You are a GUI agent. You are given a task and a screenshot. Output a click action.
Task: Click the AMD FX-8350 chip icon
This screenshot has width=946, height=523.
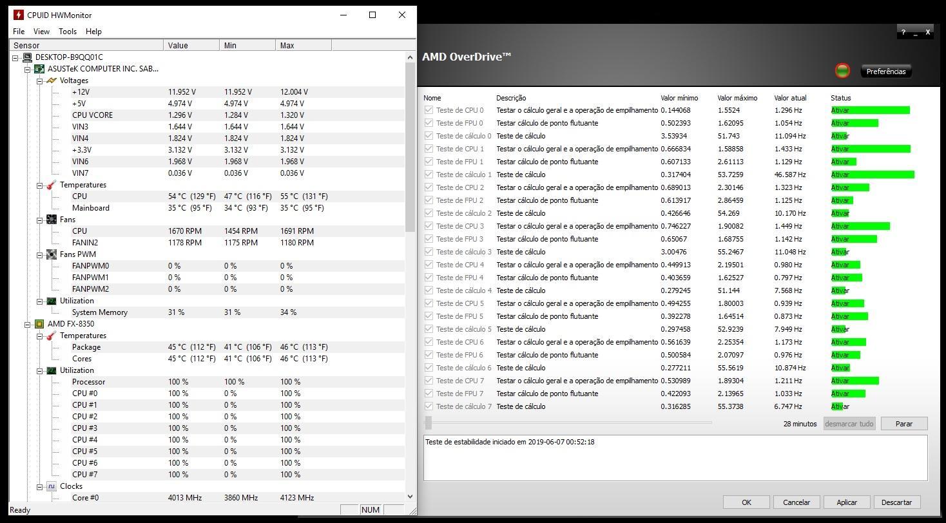(x=39, y=324)
